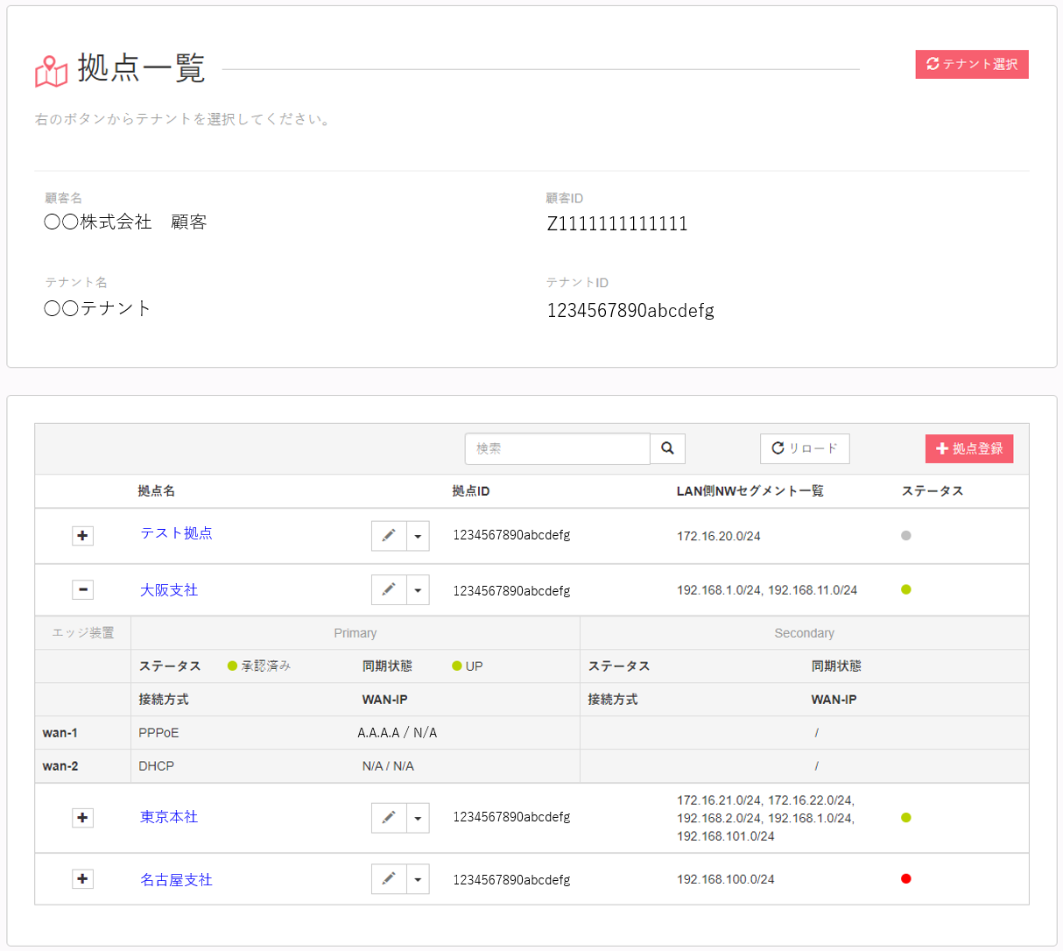The height and width of the screenshot is (951, 1063).
Task: Collapse the 大阪支社 row with minus button
Action: [82, 590]
